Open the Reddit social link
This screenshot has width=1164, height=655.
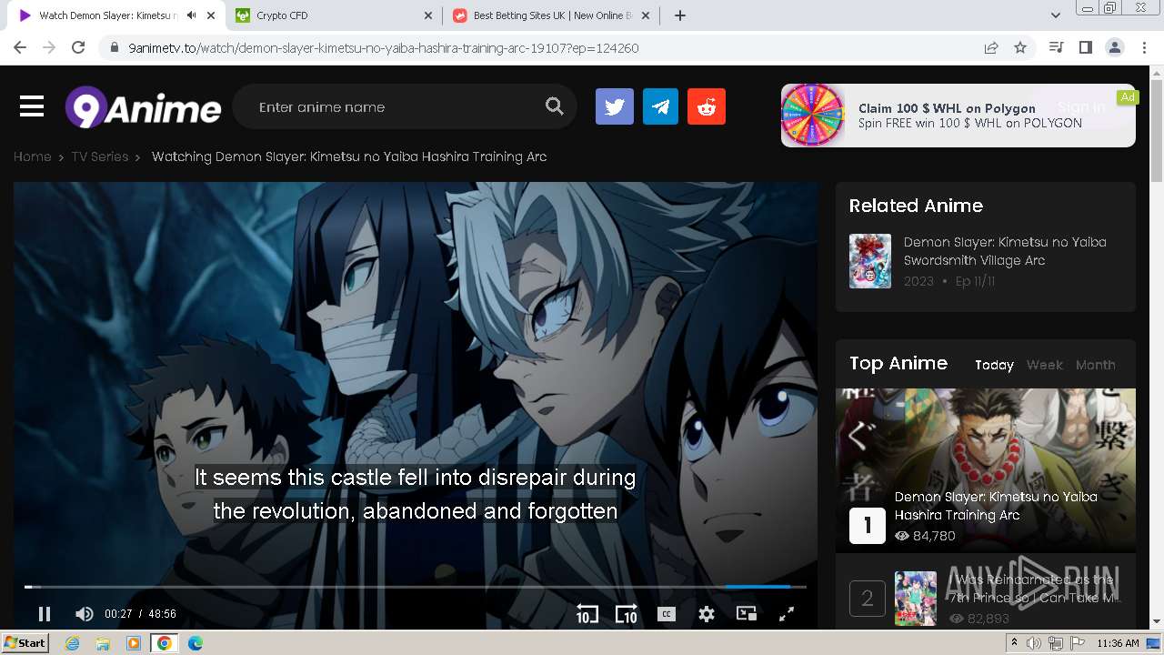[707, 106]
